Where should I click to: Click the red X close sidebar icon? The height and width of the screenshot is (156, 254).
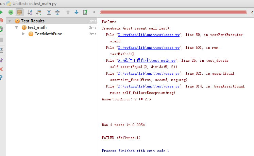[x=1, y=69]
